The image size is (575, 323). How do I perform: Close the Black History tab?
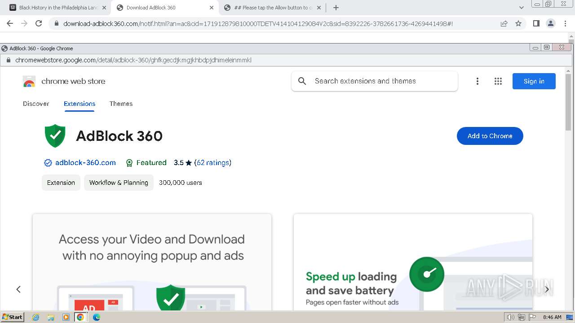pyautogui.click(x=104, y=8)
